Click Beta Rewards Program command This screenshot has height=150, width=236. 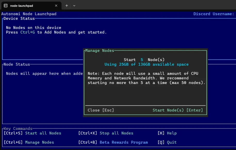(124, 142)
